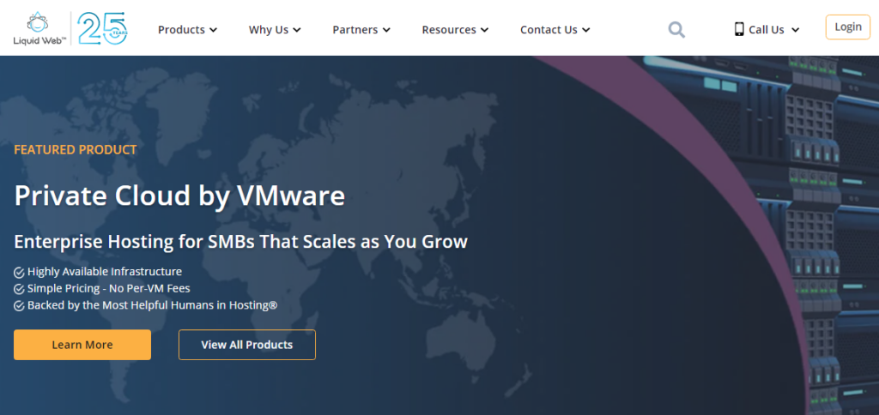Image resolution: width=879 pixels, height=415 pixels.
Task: Click the Enterprise Hosting for SMBs subheading
Action: click(240, 241)
